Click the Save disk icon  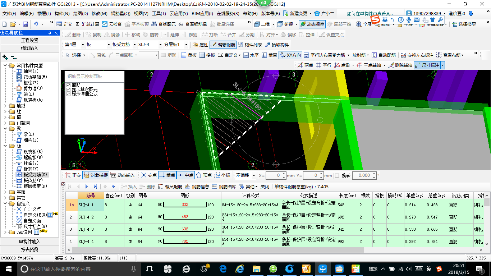(26, 24)
